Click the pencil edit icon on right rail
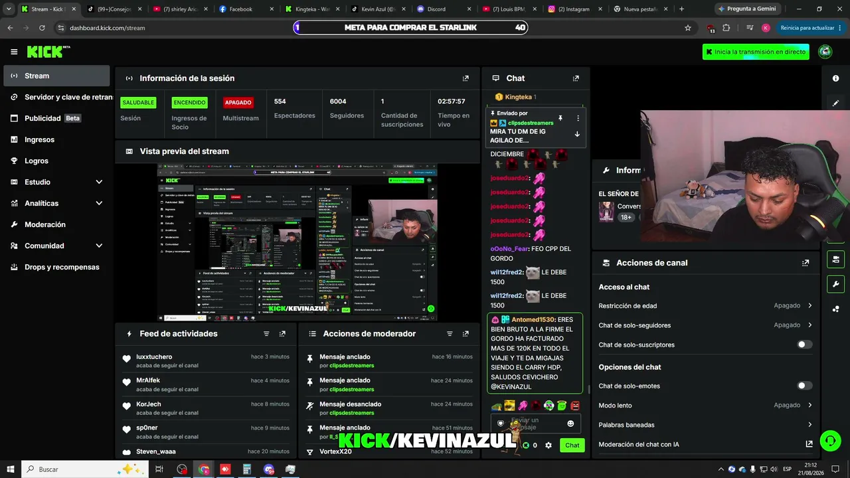This screenshot has height=478, width=850. [x=835, y=103]
